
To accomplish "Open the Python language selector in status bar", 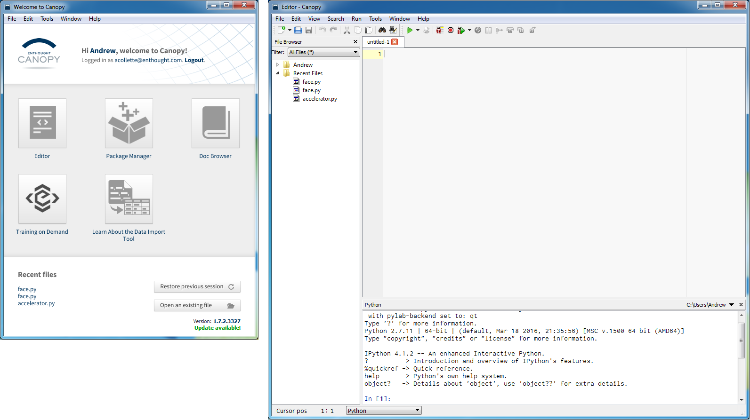I will 384,411.
